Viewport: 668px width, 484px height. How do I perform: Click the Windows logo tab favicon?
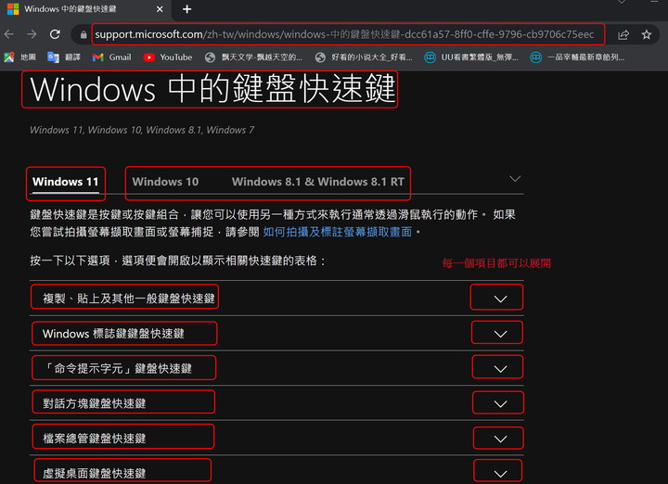pos(13,9)
